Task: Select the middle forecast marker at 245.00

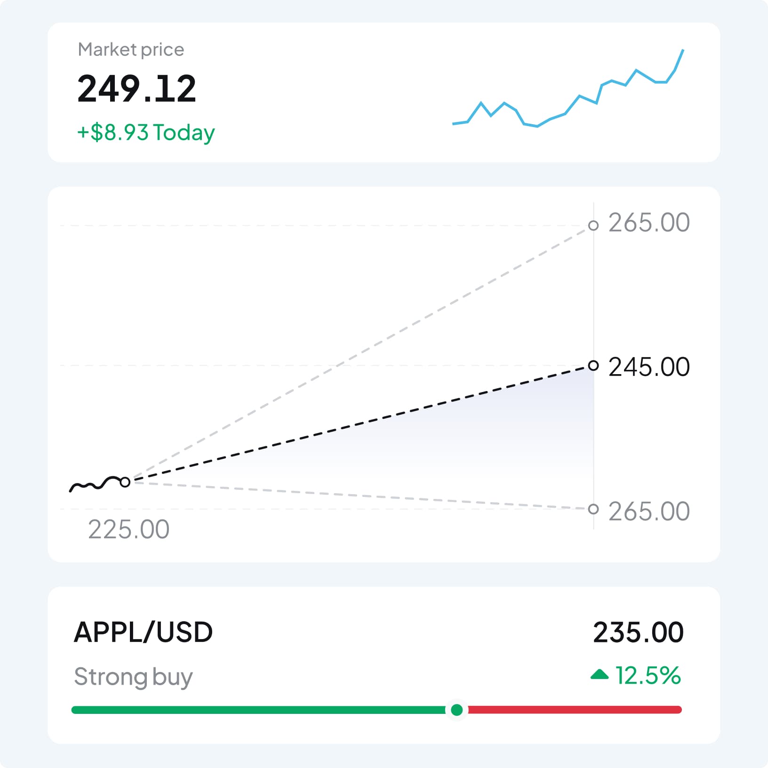Action: click(x=593, y=366)
